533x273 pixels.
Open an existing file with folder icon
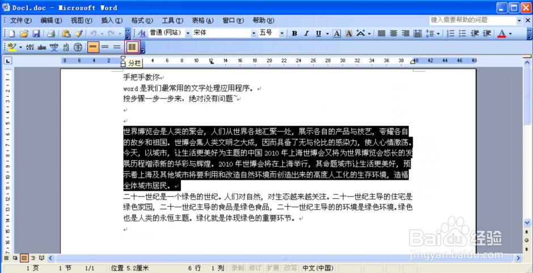(x=24, y=33)
